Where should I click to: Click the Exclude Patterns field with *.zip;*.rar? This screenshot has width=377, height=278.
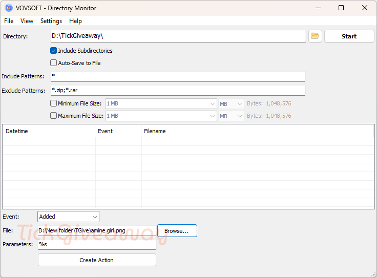pos(178,90)
